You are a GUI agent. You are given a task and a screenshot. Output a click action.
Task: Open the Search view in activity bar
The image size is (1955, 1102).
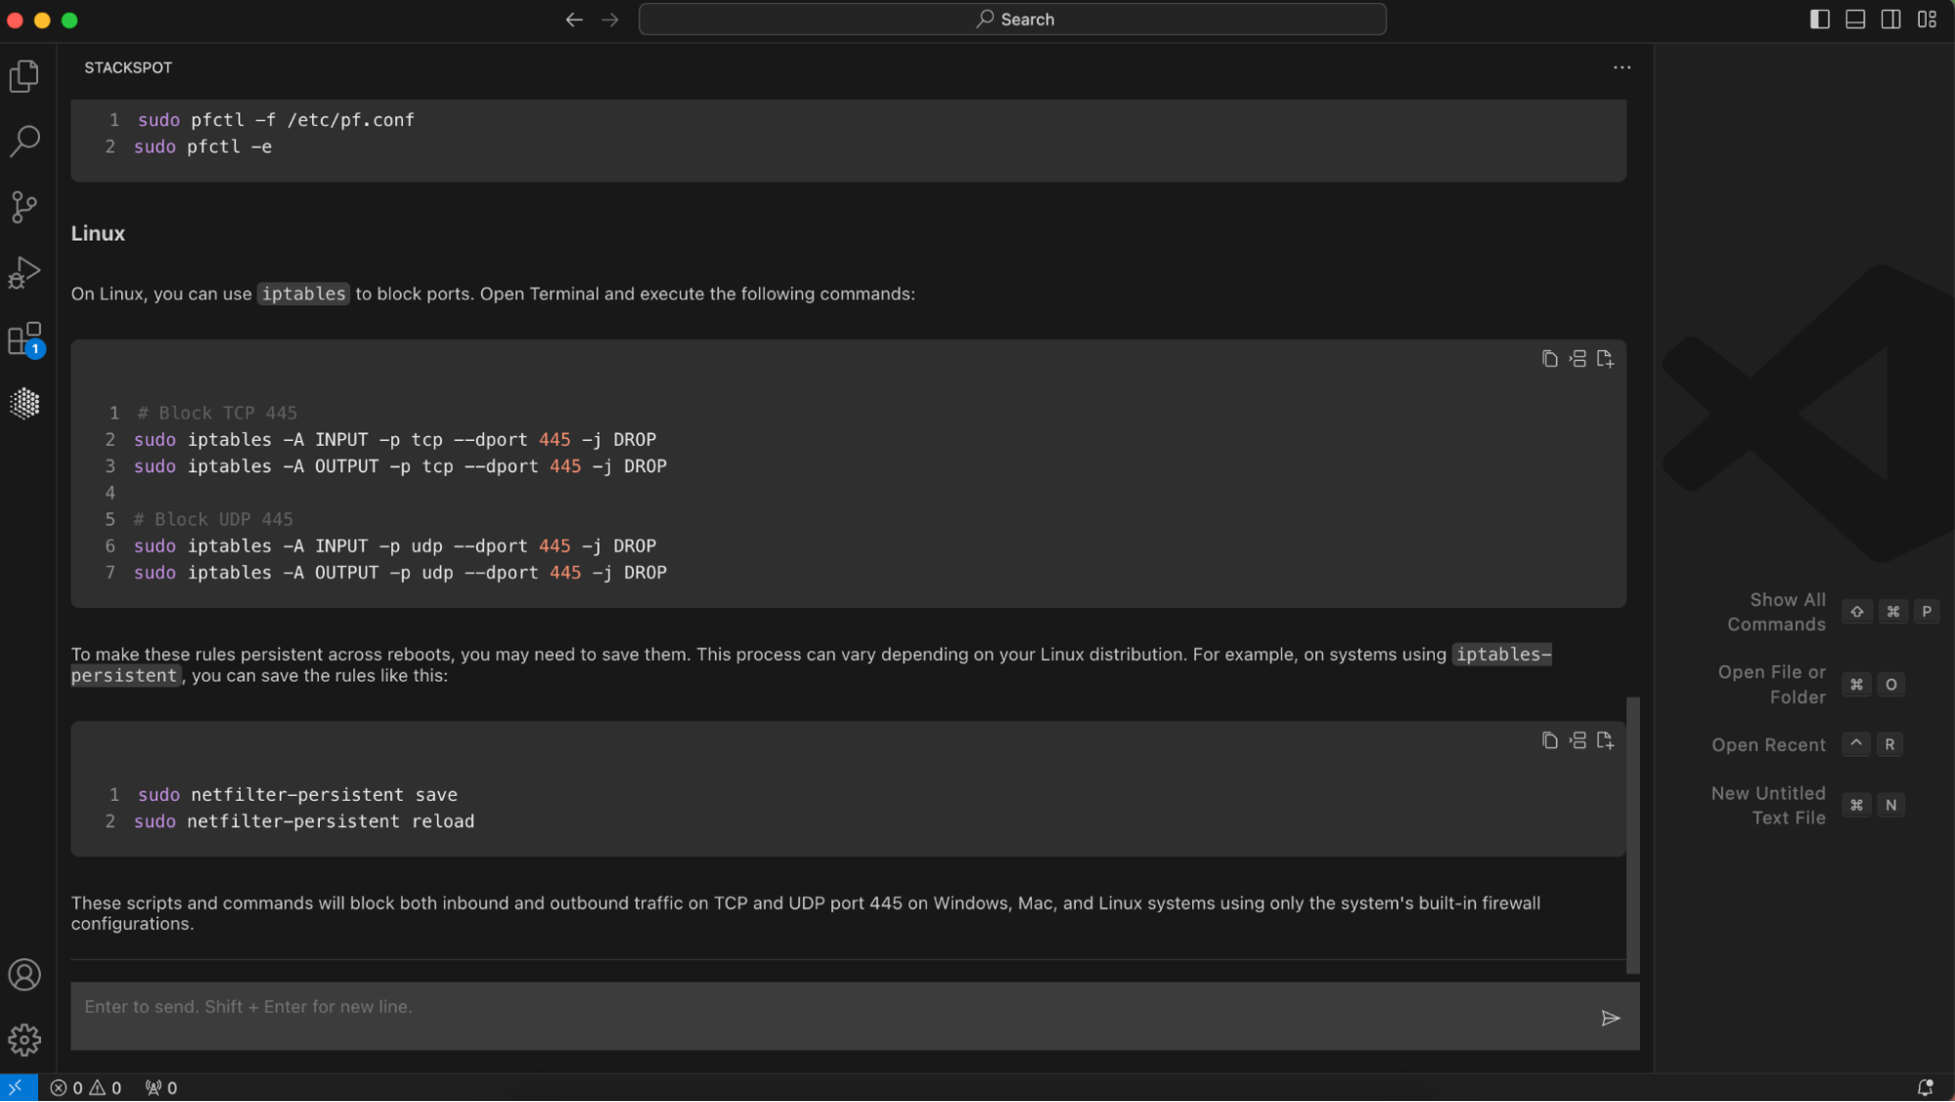tap(24, 141)
